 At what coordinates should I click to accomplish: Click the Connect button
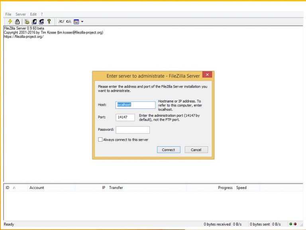[x=169, y=150]
